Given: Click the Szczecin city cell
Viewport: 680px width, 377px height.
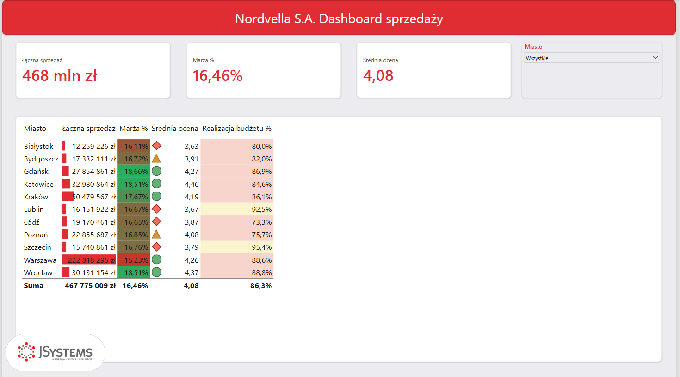Looking at the screenshot, I should (x=37, y=247).
